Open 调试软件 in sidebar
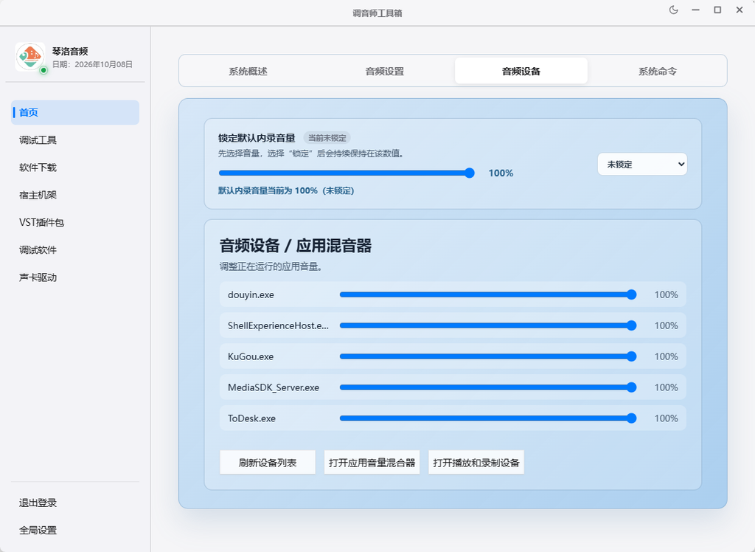Viewport: 755px width, 552px height. (75, 249)
